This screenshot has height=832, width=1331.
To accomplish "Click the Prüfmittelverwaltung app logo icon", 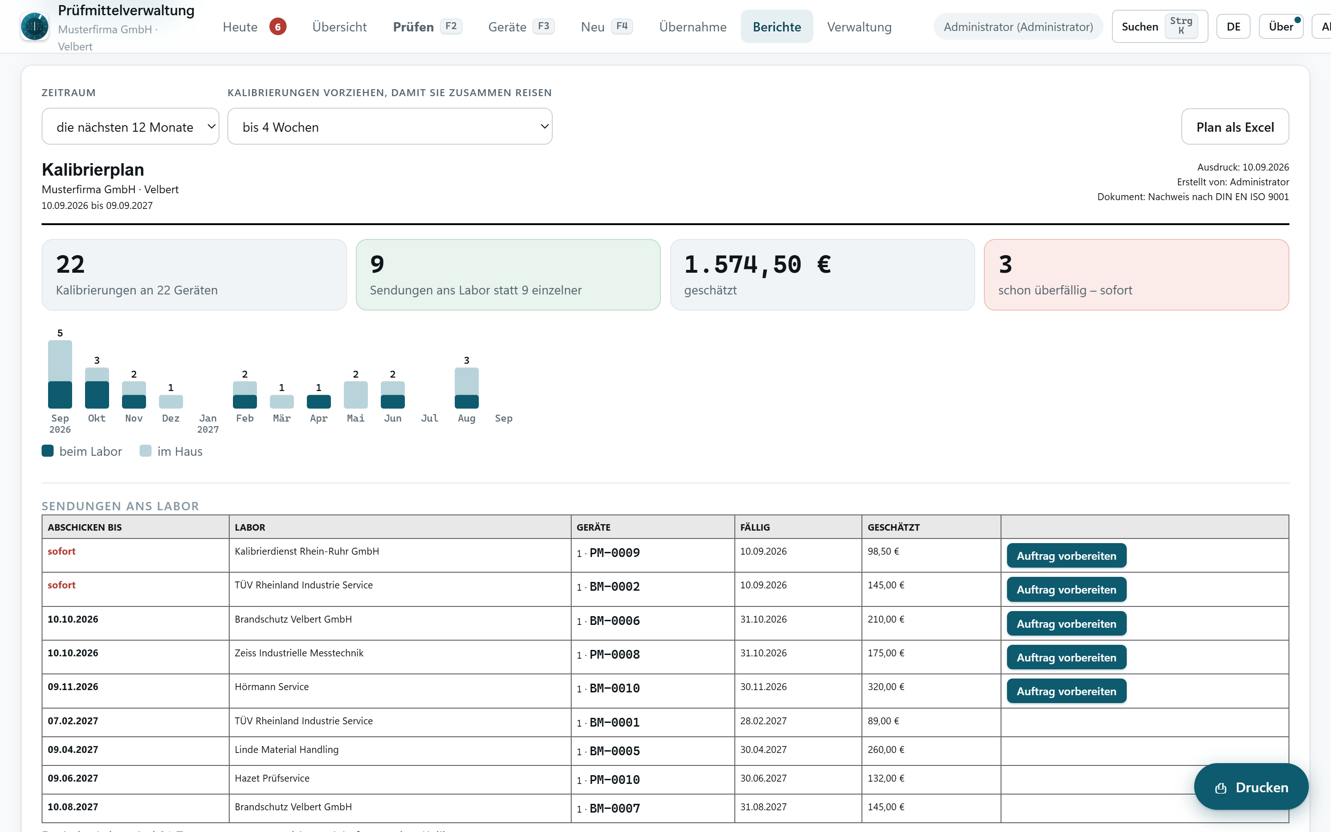I will [x=34, y=26].
